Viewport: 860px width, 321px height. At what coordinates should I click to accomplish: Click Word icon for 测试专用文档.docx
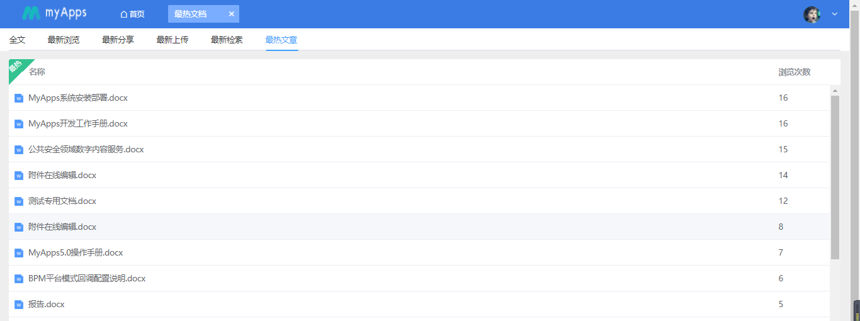pyautogui.click(x=19, y=201)
